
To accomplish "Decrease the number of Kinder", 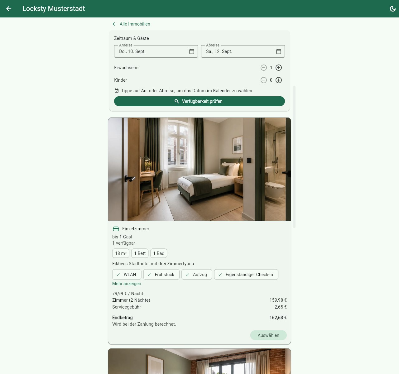I will [x=264, y=80].
